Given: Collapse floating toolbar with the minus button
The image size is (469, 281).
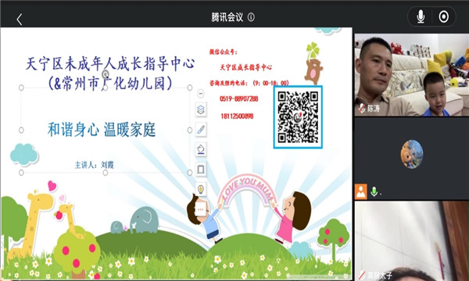Looking at the screenshot, I should 201,94.
